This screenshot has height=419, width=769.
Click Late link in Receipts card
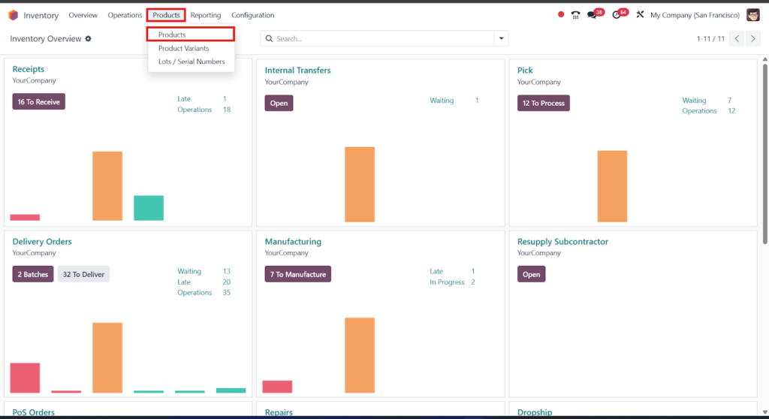click(184, 98)
